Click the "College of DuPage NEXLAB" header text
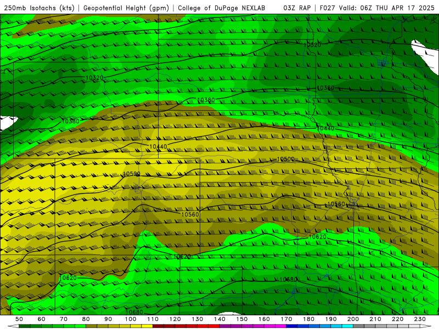 click(221, 8)
